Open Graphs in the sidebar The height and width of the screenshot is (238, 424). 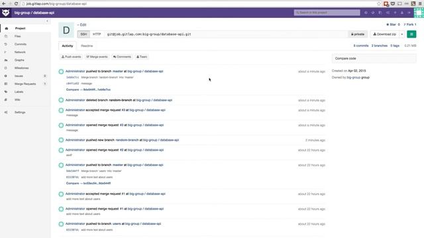(19, 60)
